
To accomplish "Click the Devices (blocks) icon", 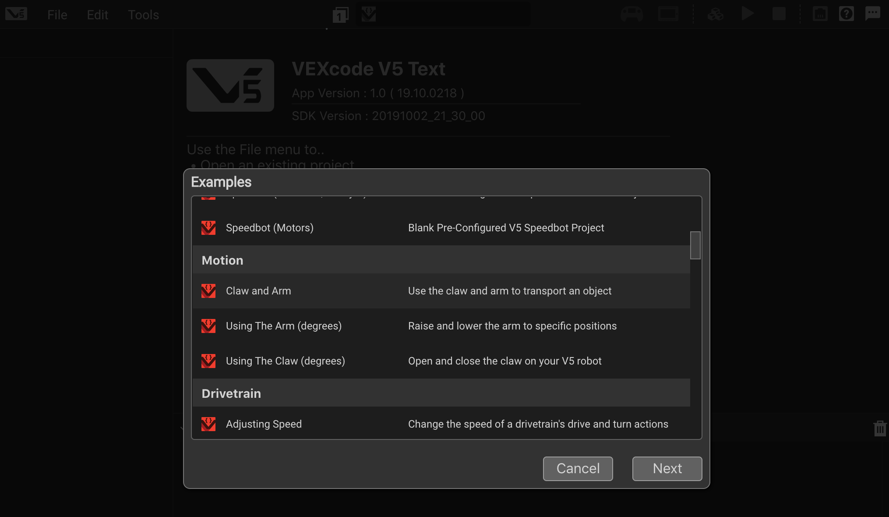I will [x=715, y=14].
